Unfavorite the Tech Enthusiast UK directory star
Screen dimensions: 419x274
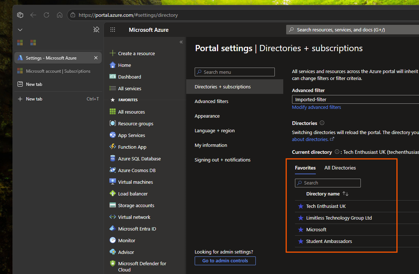(301, 206)
